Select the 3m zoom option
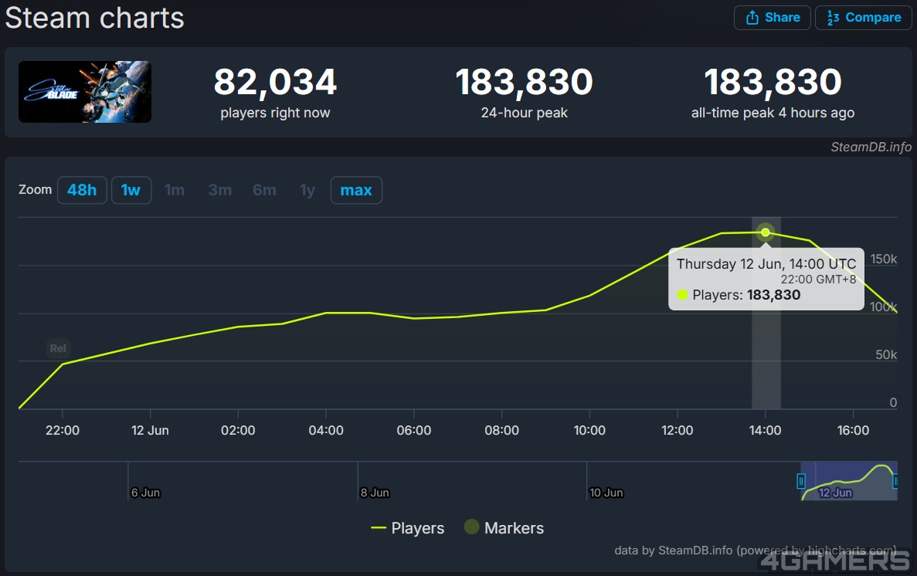 (220, 190)
